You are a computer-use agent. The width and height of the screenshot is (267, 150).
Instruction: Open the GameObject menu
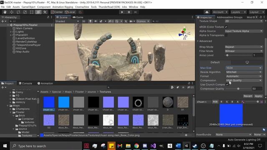tap(28, 7)
